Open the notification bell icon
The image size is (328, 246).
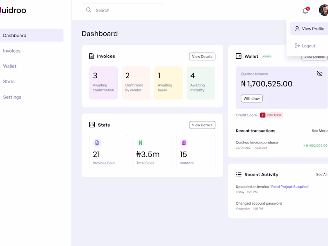(x=305, y=11)
